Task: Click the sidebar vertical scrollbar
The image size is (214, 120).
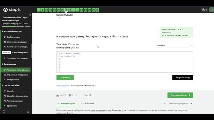Action: [x=31, y=51]
